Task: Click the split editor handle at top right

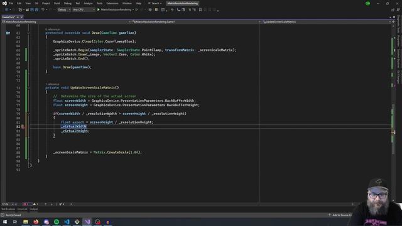Action: pos(393,22)
